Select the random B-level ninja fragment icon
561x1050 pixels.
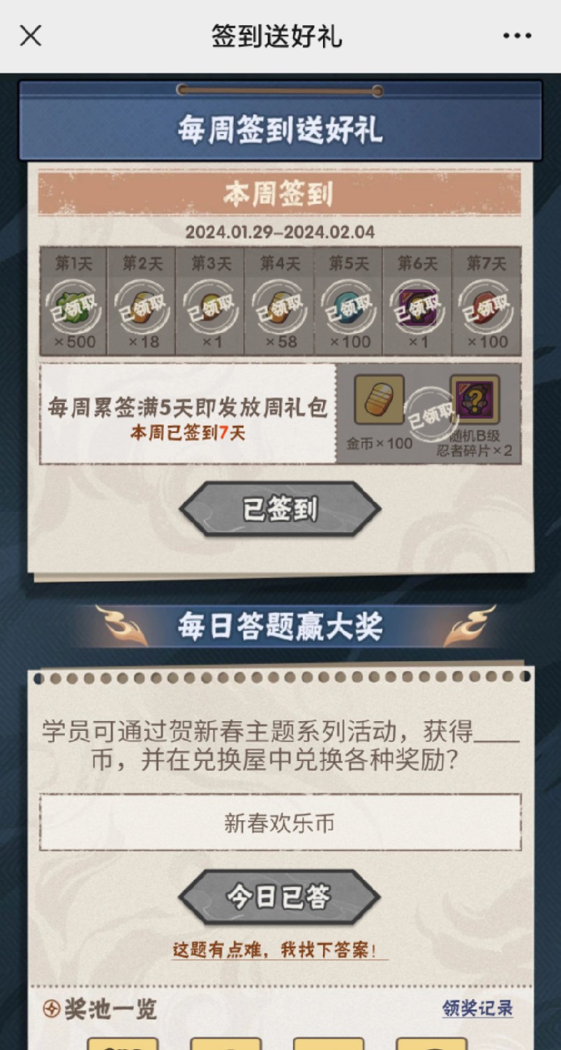click(474, 400)
